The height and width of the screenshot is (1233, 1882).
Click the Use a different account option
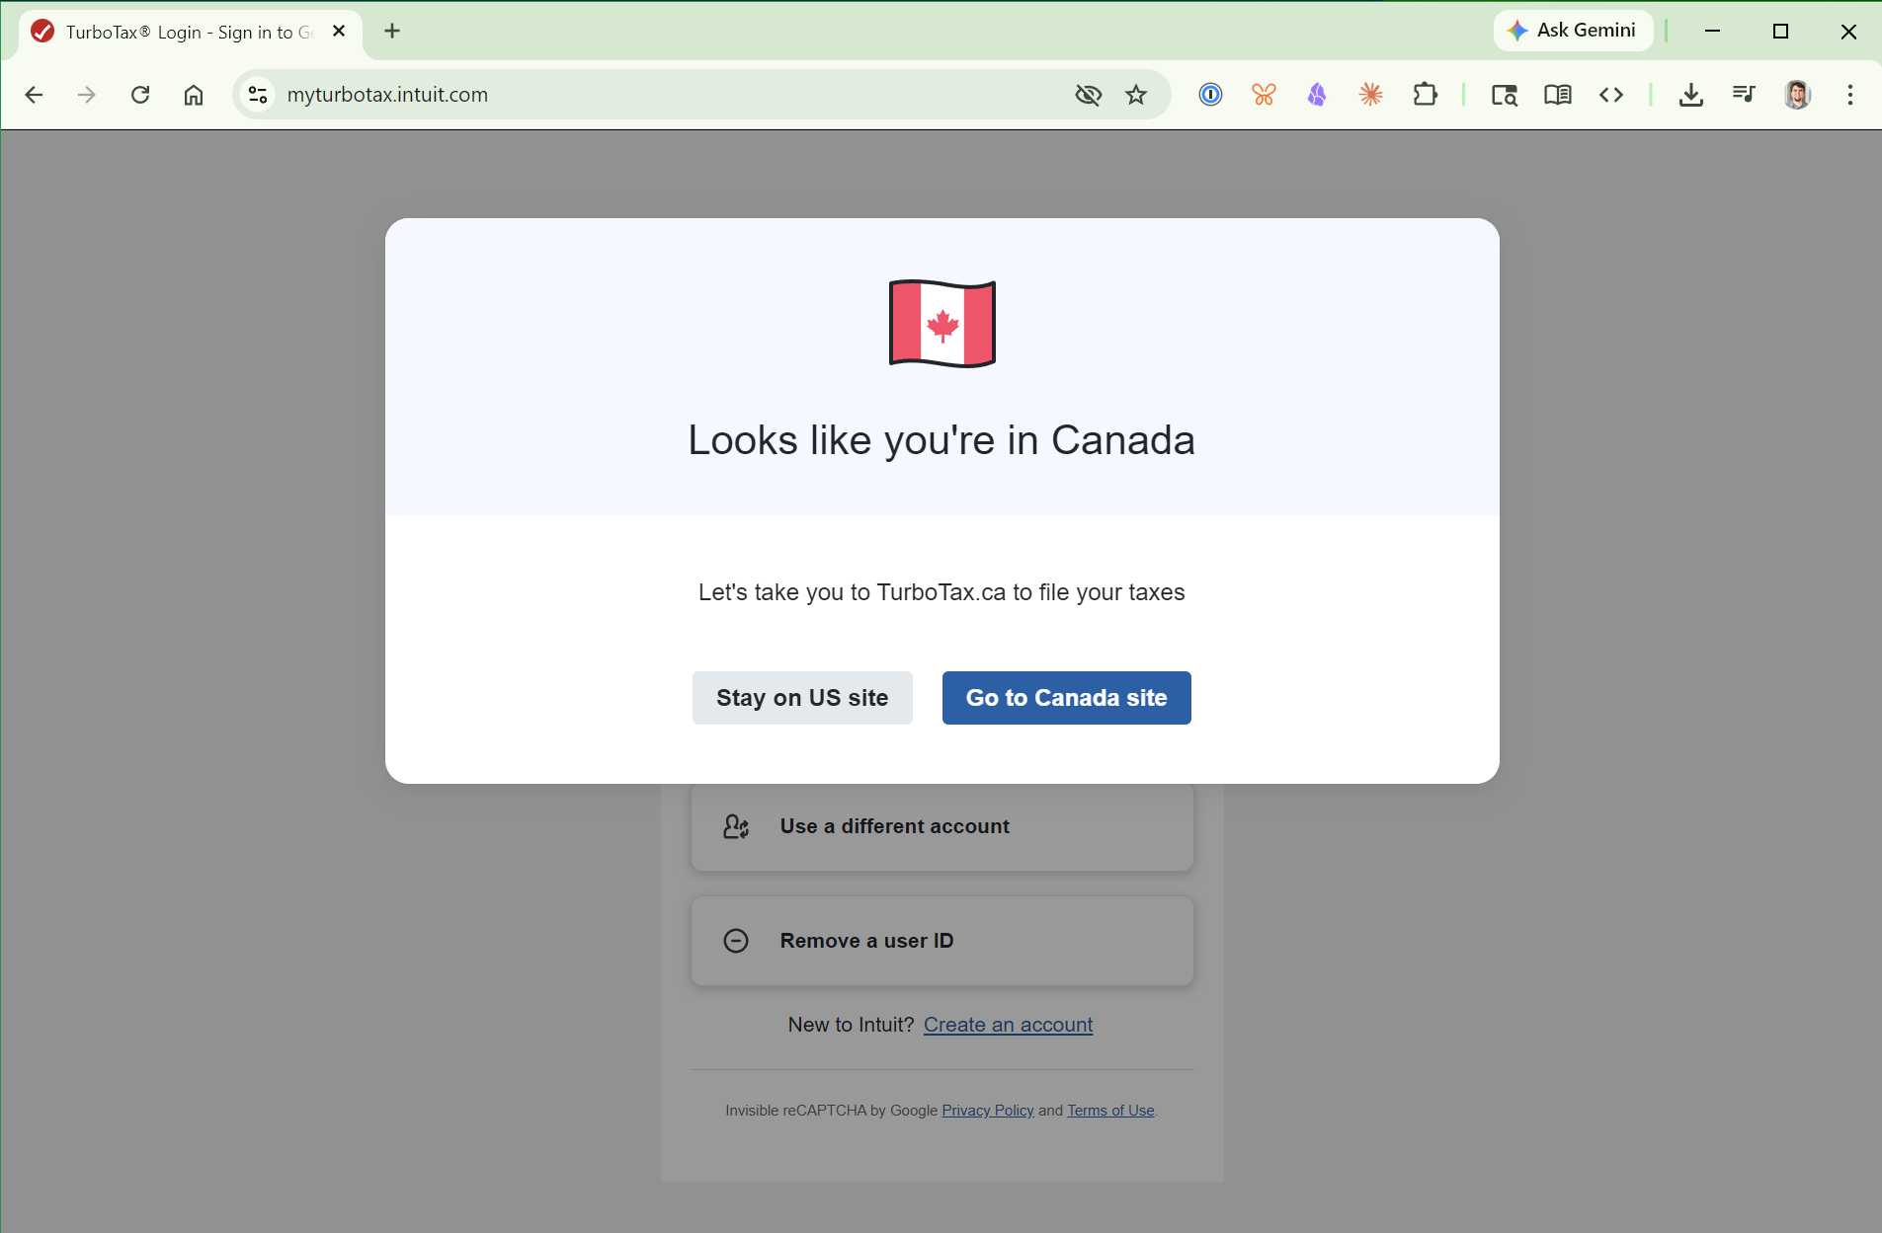(941, 826)
